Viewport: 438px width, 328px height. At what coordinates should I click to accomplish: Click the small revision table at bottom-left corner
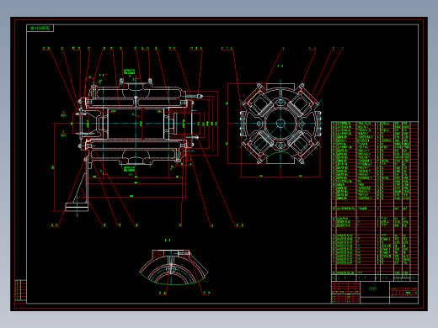pyautogui.click(x=20, y=291)
